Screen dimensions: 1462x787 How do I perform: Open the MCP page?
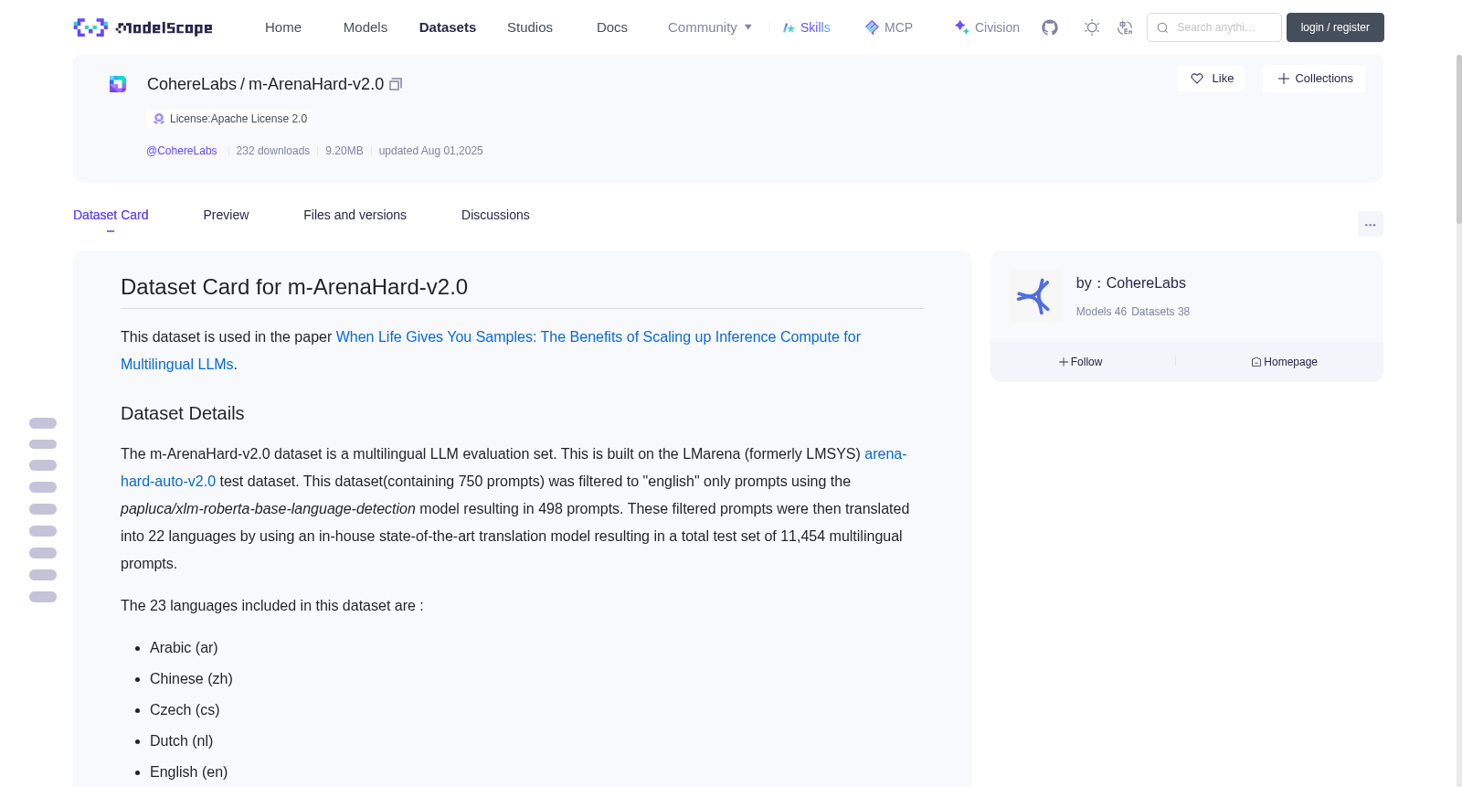888,27
